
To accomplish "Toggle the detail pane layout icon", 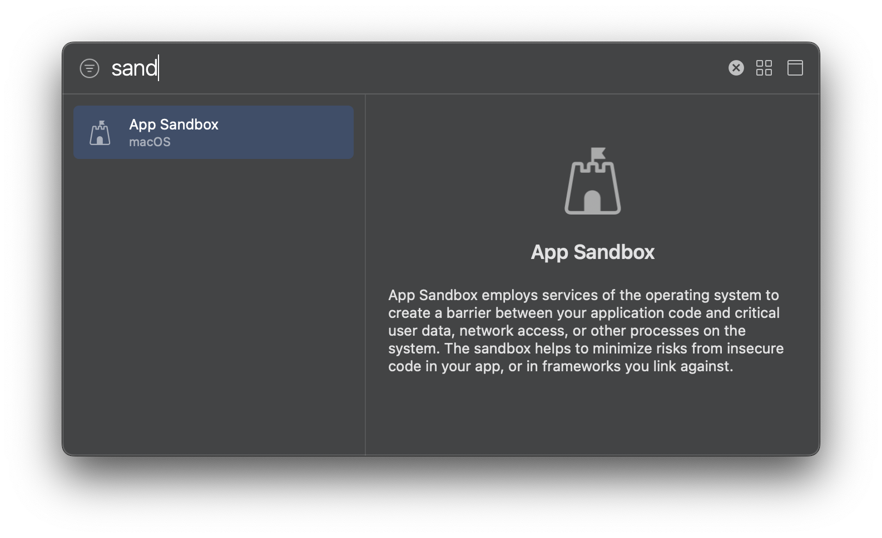I will click(x=795, y=68).
